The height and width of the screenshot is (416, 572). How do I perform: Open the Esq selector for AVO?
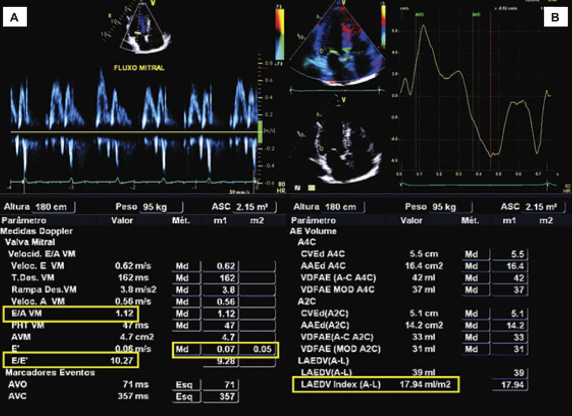pyautogui.click(x=187, y=385)
